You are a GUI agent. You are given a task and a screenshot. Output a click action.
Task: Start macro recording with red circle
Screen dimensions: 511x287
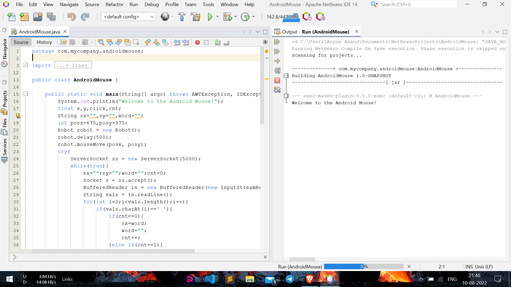pyautogui.click(x=197, y=43)
